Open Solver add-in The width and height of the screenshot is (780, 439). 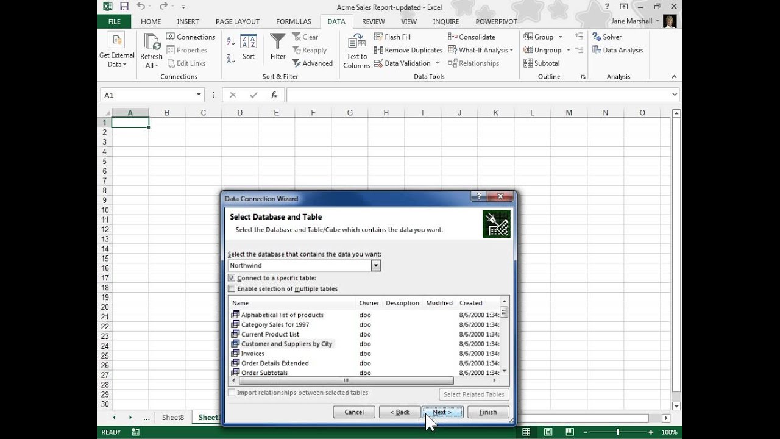point(607,37)
